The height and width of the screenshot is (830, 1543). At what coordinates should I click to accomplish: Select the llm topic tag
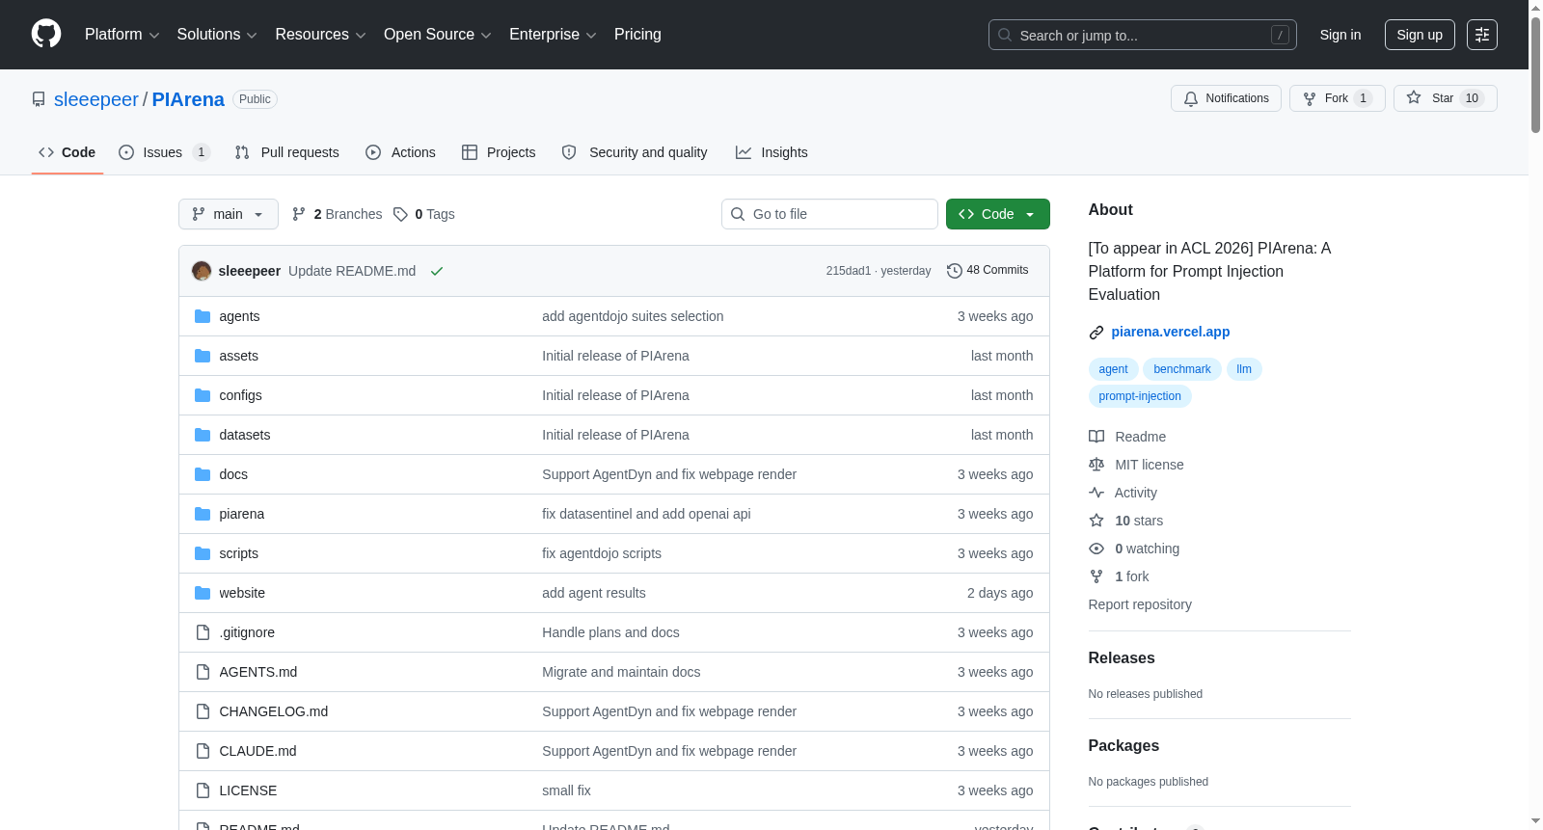pos(1244,369)
